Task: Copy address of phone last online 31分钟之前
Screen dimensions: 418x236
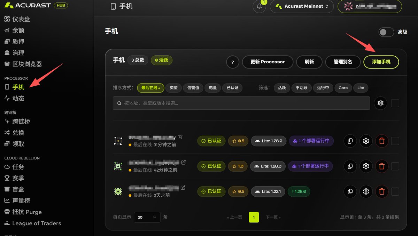Action: (350, 141)
